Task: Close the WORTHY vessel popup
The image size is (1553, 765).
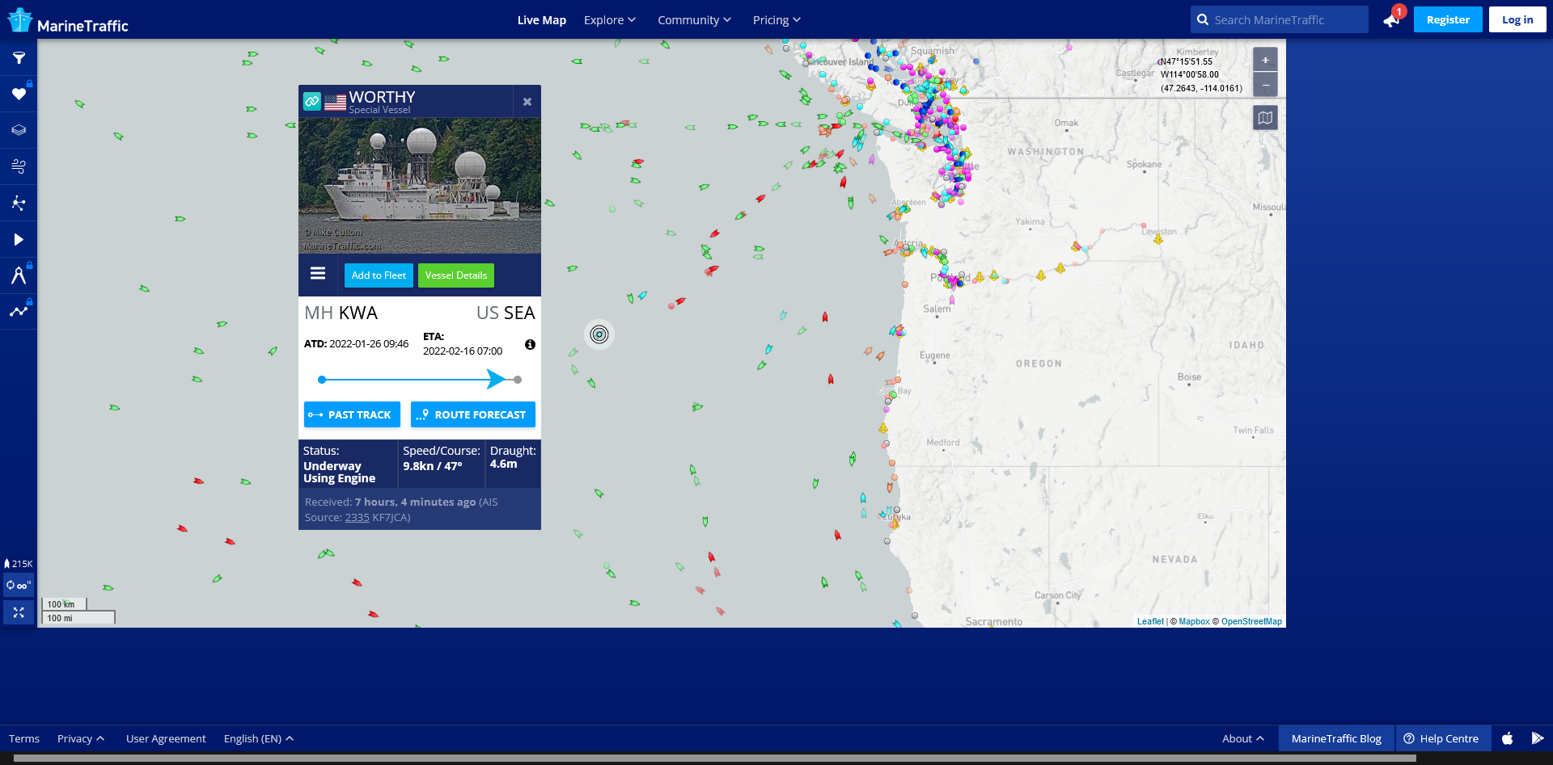Action: [x=527, y=102]
